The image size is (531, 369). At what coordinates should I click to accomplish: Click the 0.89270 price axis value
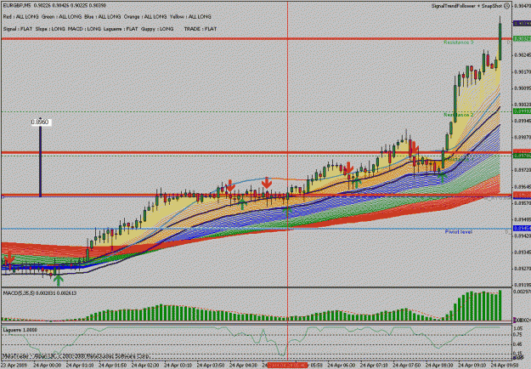point(523,269)
